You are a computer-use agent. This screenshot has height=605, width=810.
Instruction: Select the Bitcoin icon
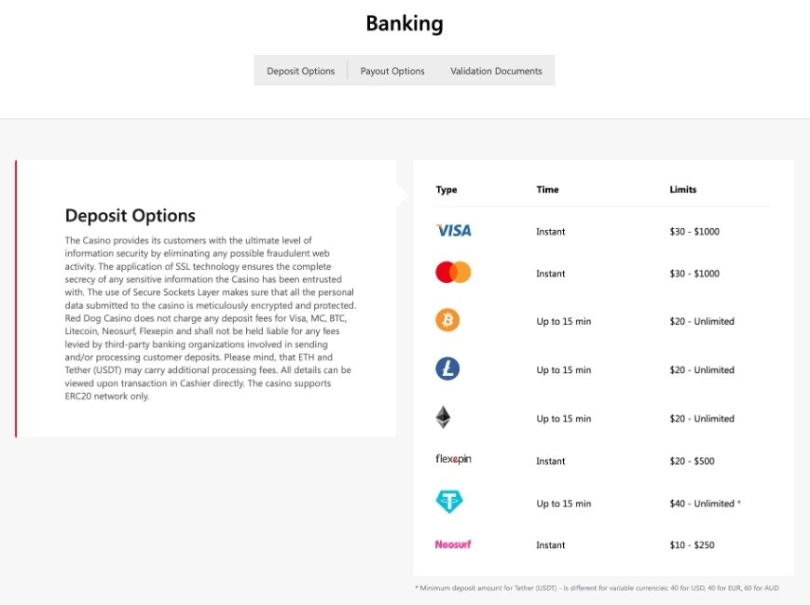click(x=447, y=320)
